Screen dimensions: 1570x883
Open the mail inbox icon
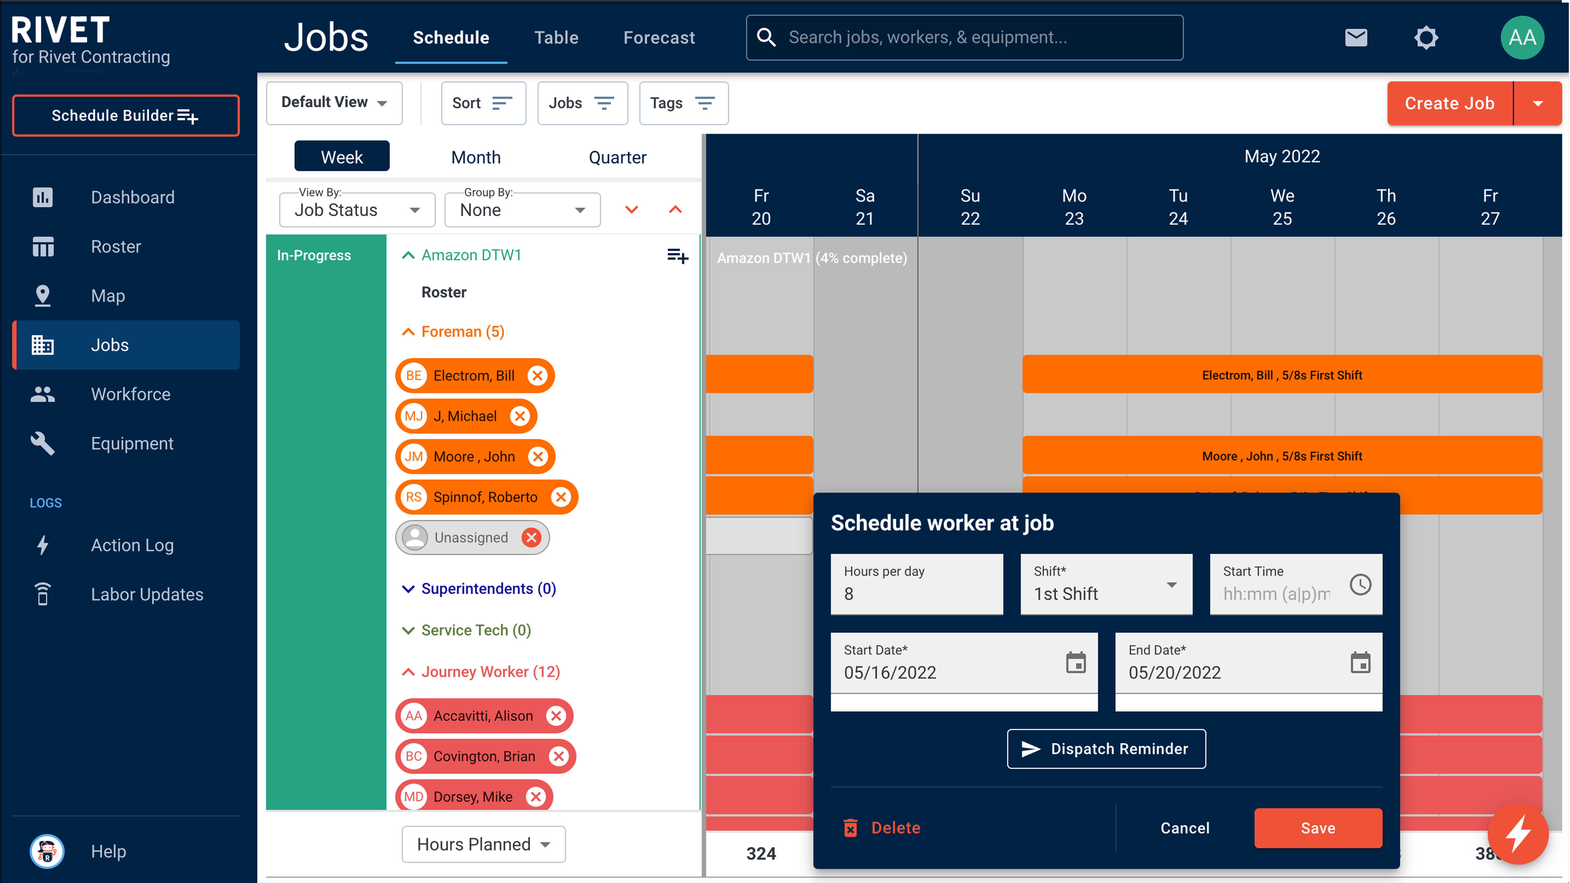coord(1356,38)
